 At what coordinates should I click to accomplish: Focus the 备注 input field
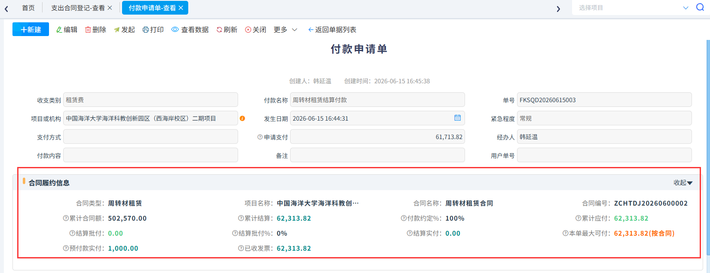click(x=377, y=155)
